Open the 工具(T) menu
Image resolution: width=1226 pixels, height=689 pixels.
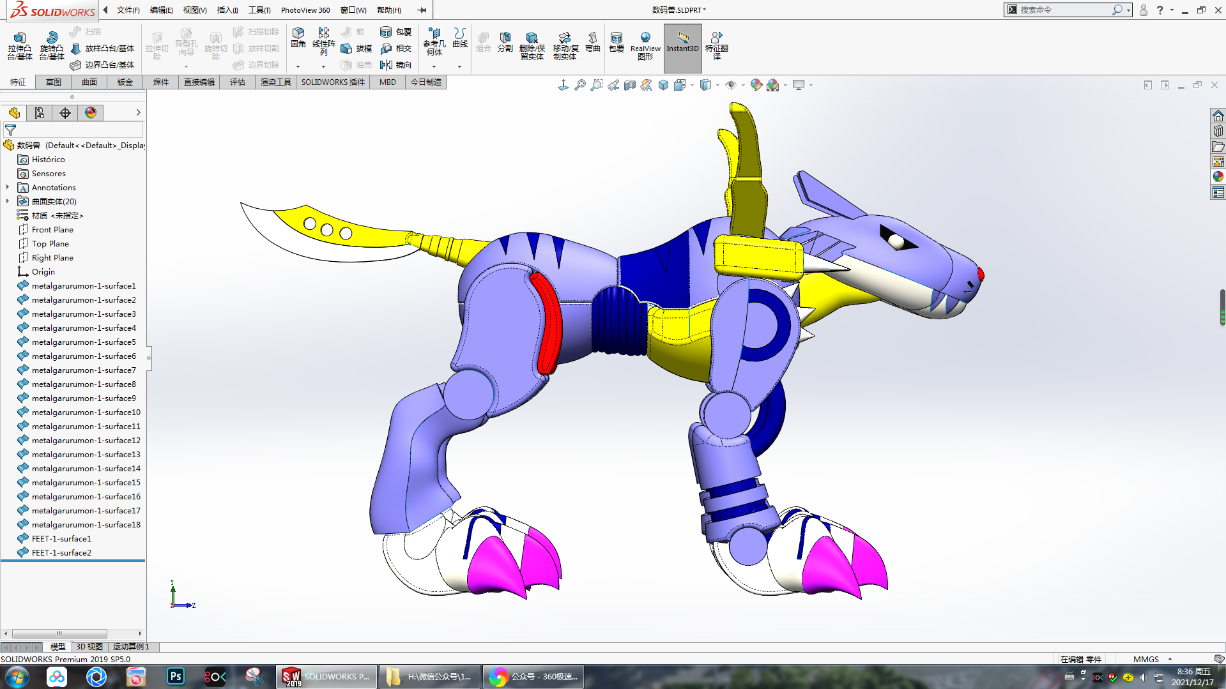[259, 10]
